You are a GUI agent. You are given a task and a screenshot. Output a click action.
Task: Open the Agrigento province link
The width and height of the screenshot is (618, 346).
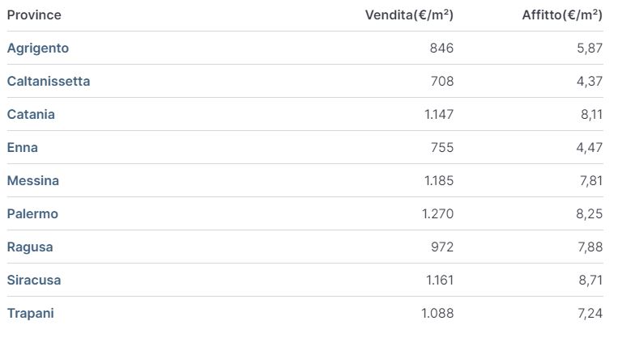click(x=38, y=49)
